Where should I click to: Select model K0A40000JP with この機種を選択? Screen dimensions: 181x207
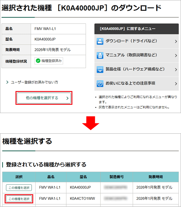pyautogui.click(x=19, y=188)
